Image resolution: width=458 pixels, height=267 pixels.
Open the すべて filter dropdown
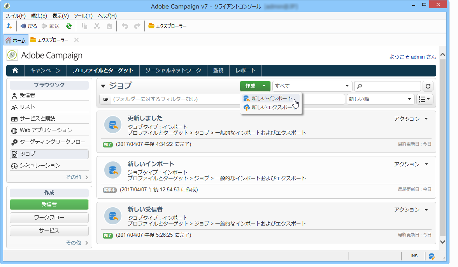pyautogui.click(x=312, y=86)
